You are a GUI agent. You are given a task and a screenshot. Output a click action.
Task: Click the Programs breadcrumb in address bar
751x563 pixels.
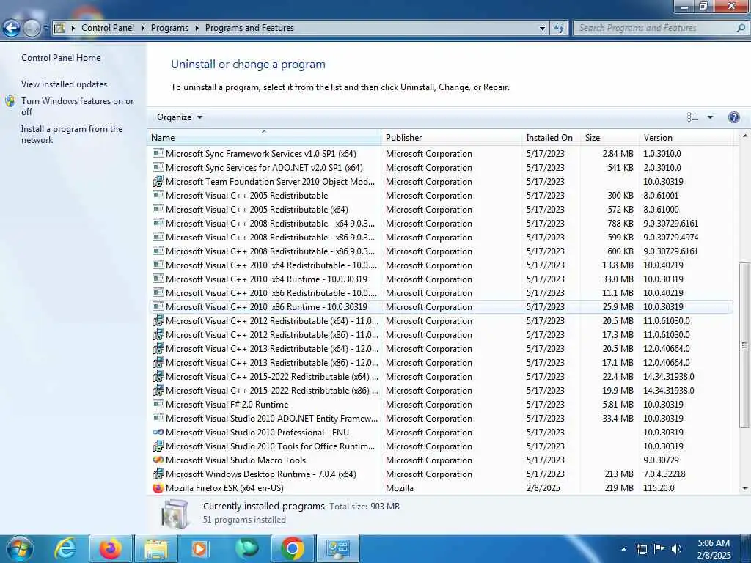pyautogui.click(x=169, y=29)
